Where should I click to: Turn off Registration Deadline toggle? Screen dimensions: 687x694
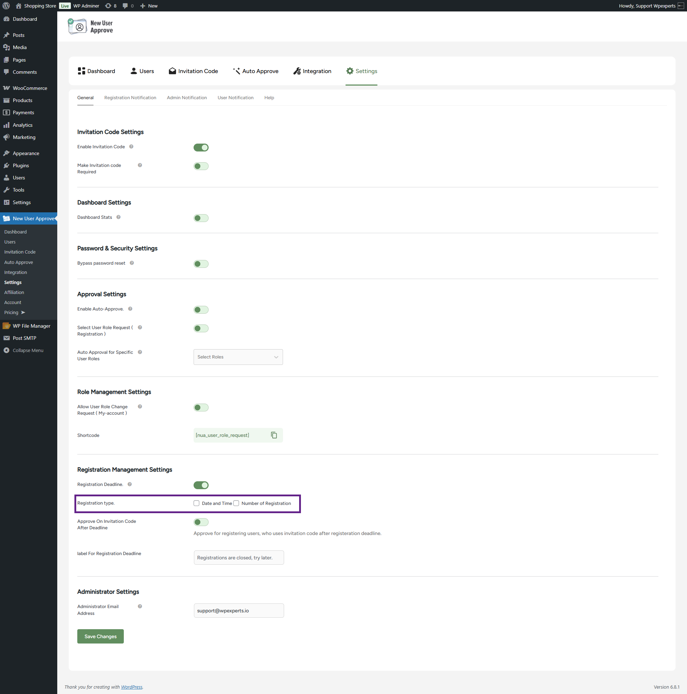point(201,485)
